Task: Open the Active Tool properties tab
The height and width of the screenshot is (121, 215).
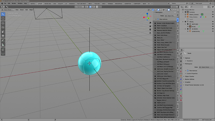Action: click(x=181, y=54)
